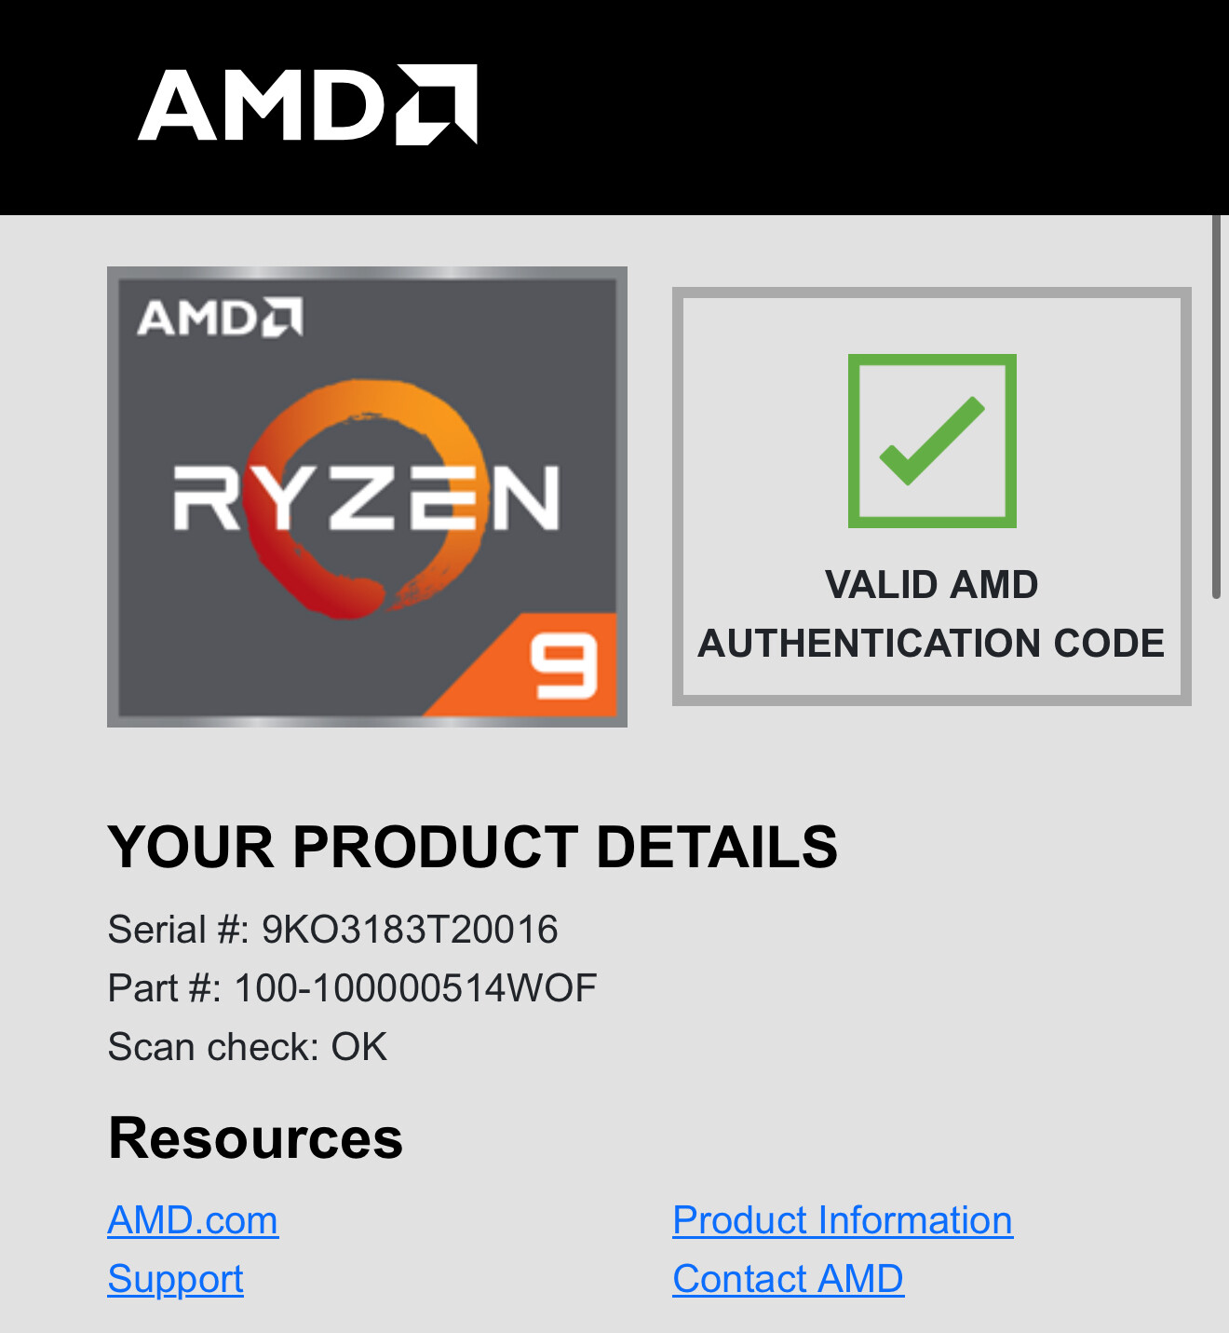1229x1333 pixels.
Task: Click the serial number 9KO3183T20016
Action: pyautogui.click(x=410, y=930)
